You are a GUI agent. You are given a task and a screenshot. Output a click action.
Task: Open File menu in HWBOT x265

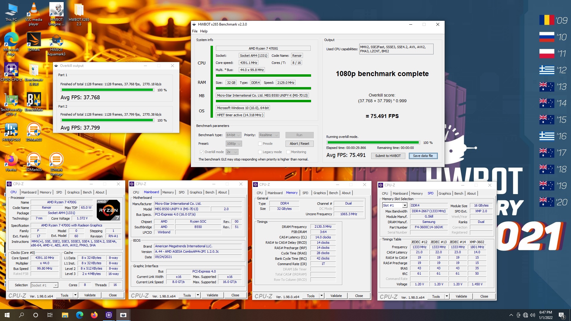pyautogui.click(x=195, y=31)
